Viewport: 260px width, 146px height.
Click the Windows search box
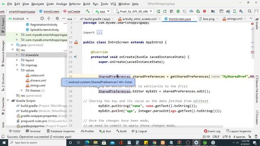coord(37,142)
